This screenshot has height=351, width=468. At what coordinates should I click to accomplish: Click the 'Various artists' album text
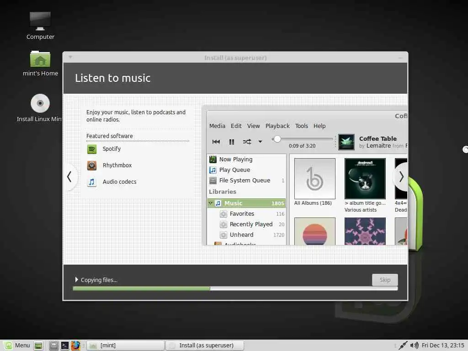click(361, 210)
